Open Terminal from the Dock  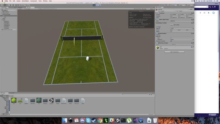[123, 120]
